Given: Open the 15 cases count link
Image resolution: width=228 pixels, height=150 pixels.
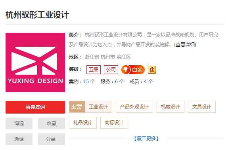Looking at the screenshot, I should coord(86,82).
